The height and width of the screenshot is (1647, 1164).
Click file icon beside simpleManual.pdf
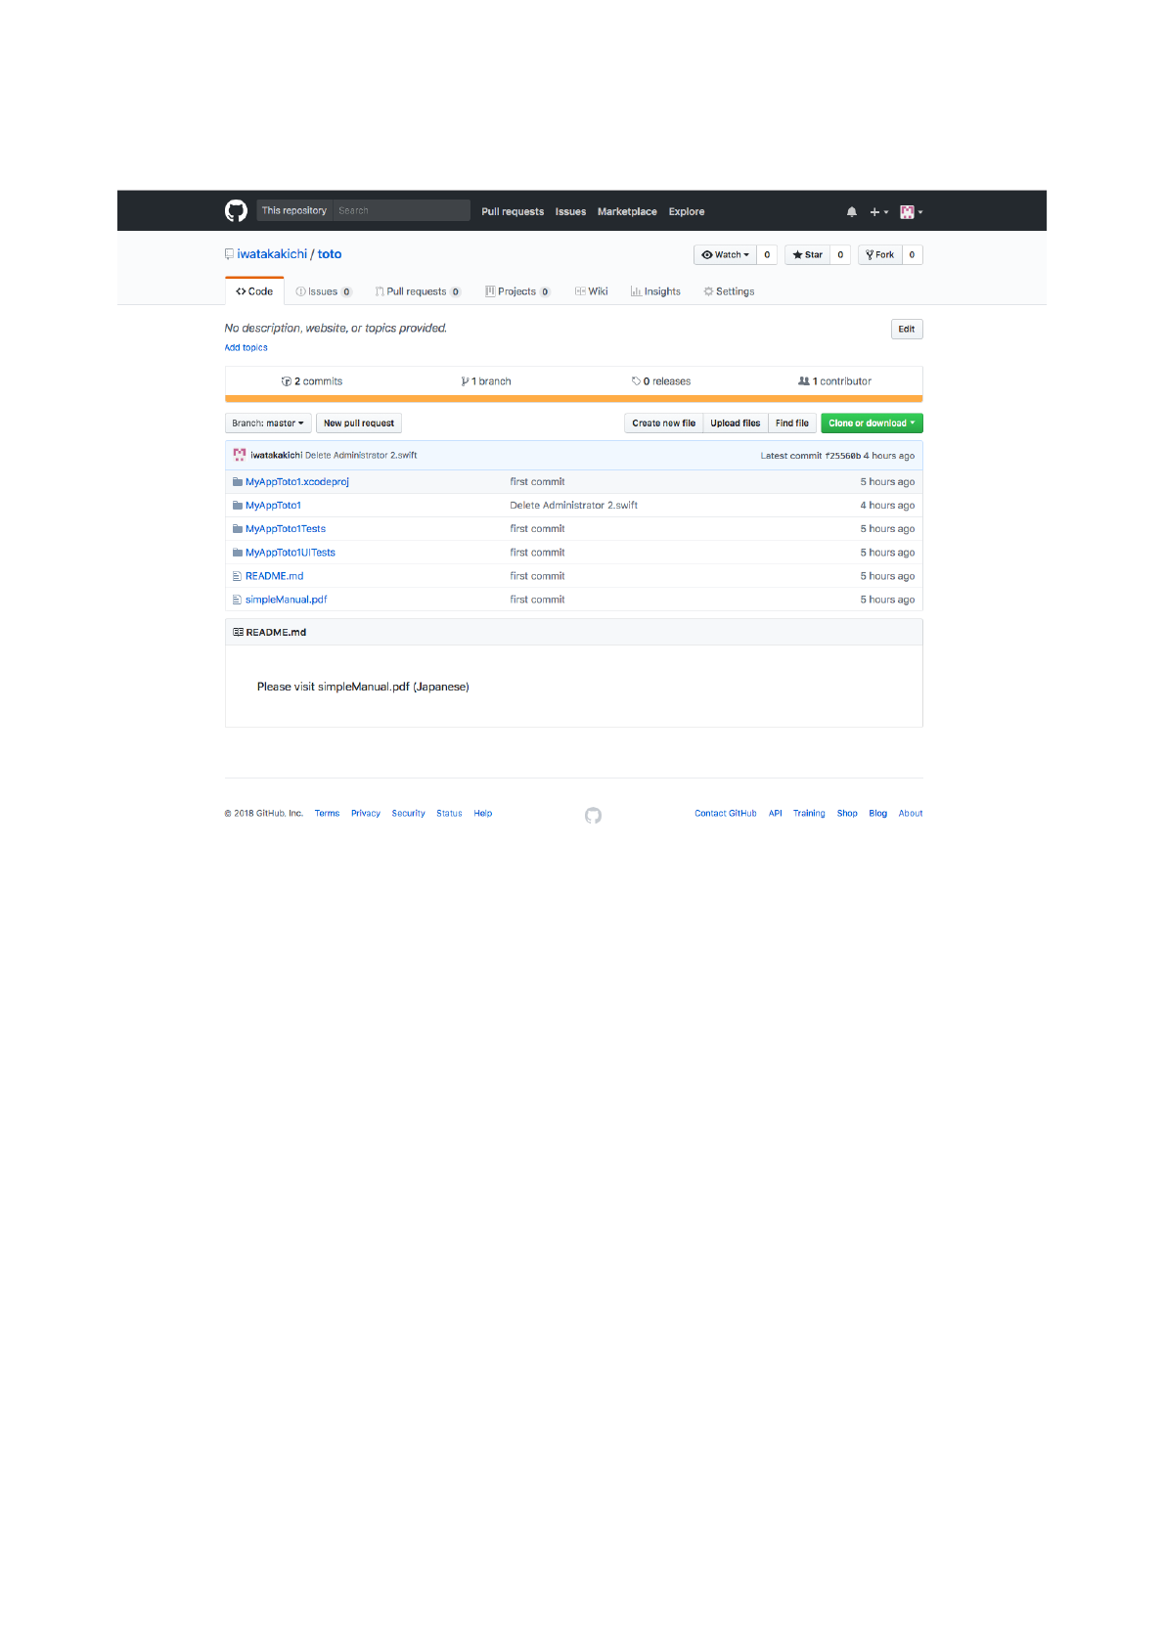click(237, 600)
